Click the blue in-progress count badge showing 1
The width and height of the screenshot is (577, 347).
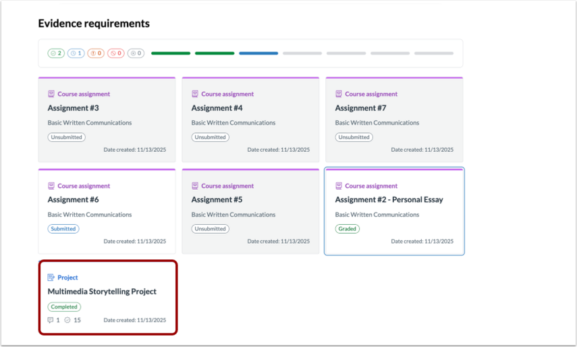(x=76, y=53)
